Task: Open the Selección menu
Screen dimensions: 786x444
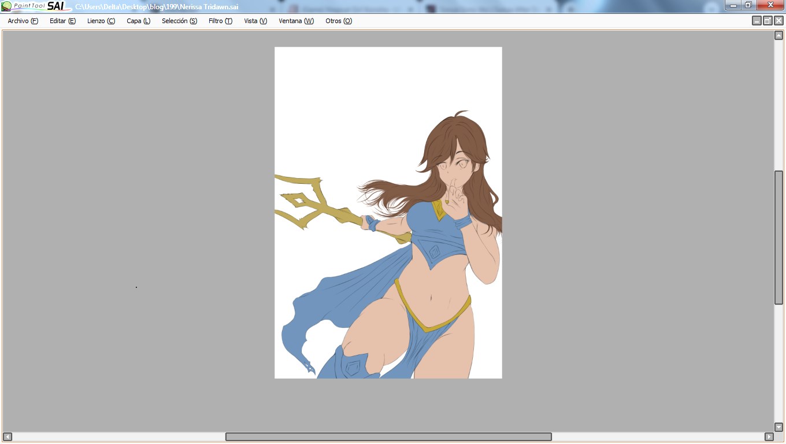Action: click(x=179, y=21)
